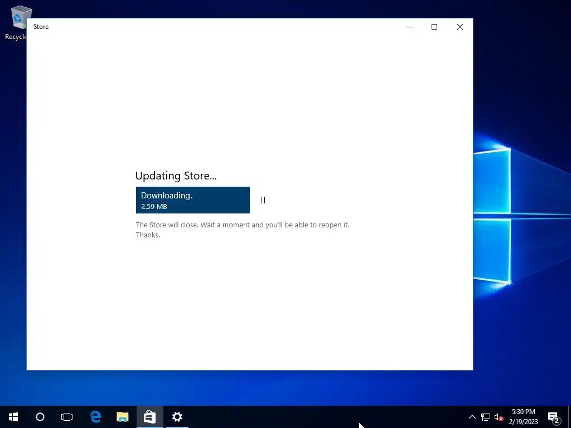This screenshot has width=571, height=428.
Task: Open the Windows Start menu
Action: click(13, 417)
